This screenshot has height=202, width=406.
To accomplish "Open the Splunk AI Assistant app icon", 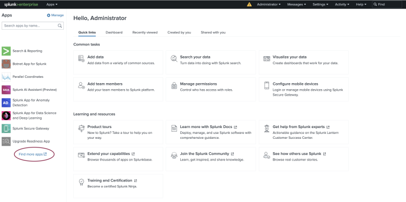I will pos(6,90).
